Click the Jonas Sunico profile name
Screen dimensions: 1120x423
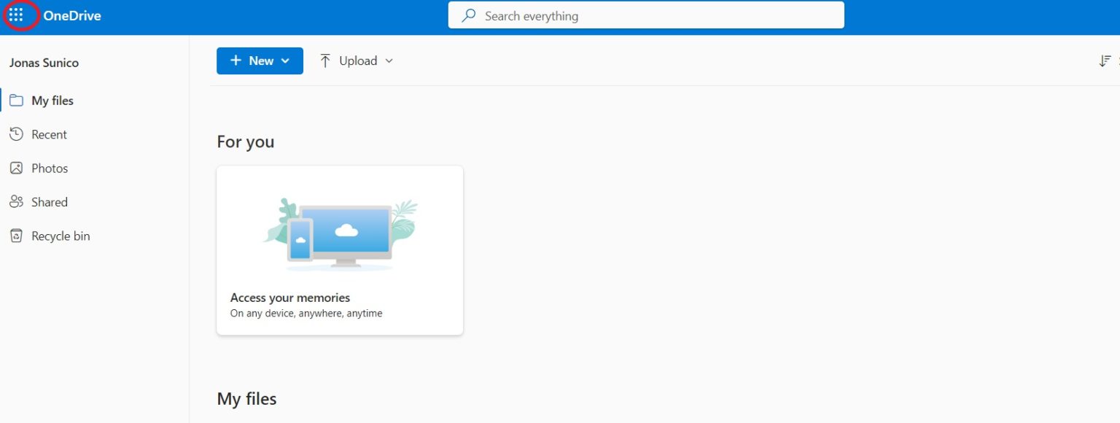point(44,63)
